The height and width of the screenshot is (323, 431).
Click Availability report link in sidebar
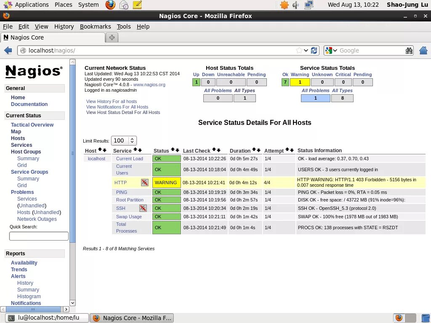pos(24,263)
